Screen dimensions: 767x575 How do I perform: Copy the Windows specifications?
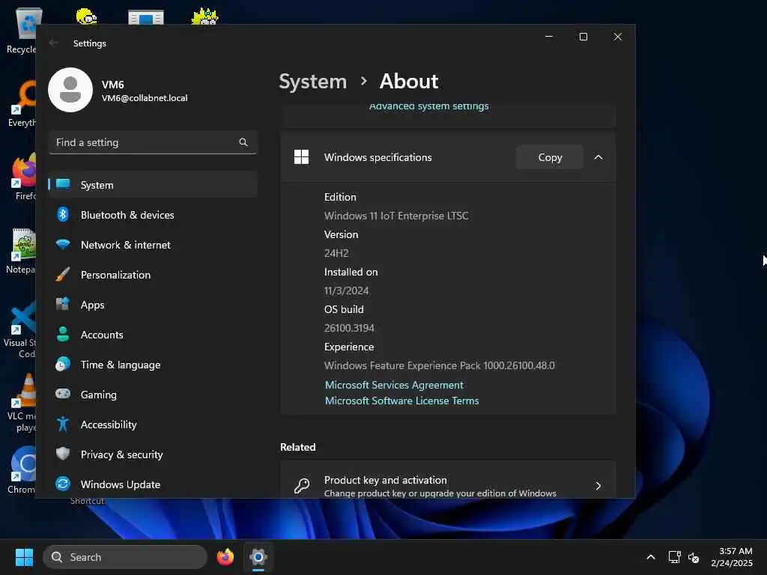click(550, 157)
